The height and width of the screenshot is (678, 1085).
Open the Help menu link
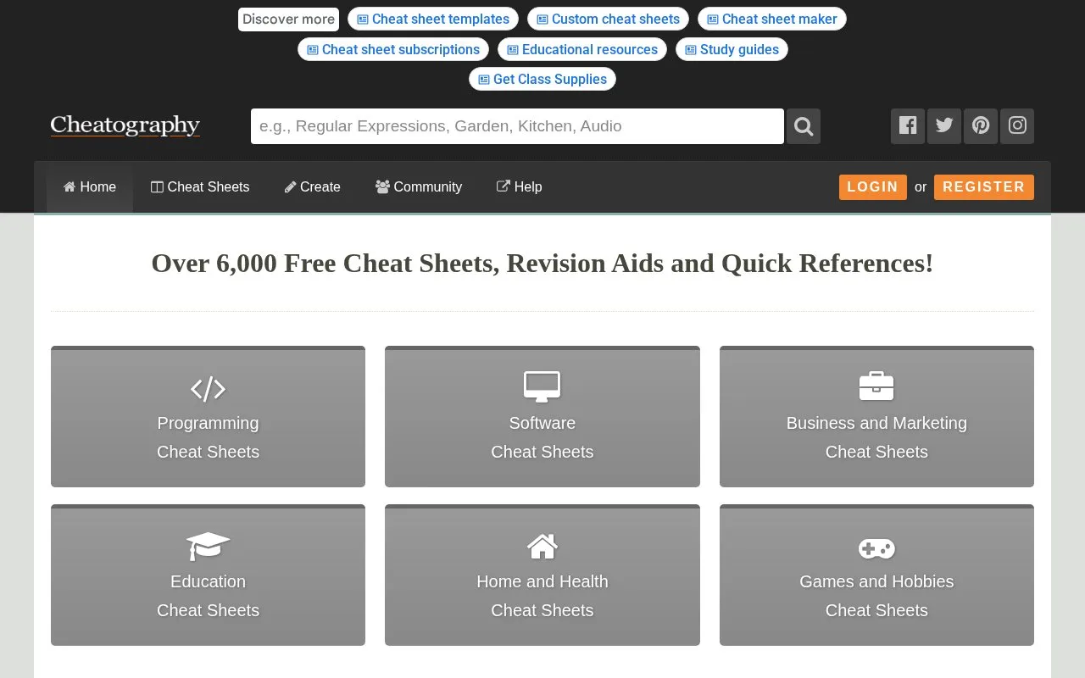click(x=519, y=187)
